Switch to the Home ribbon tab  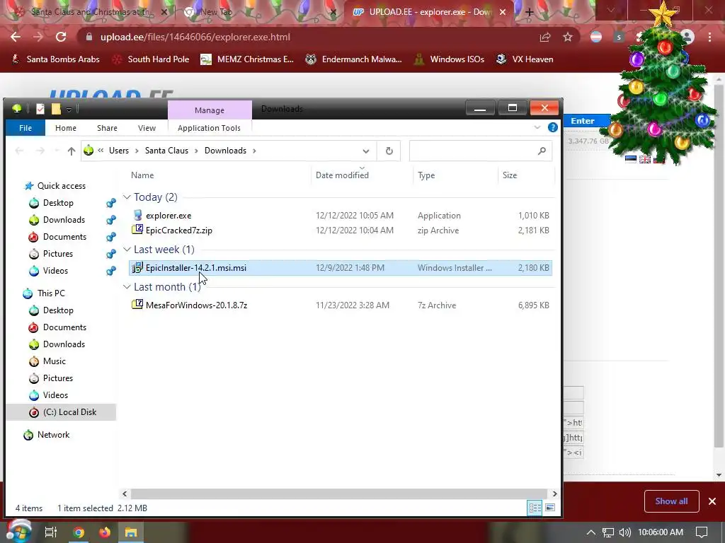[x=66, y=128]
